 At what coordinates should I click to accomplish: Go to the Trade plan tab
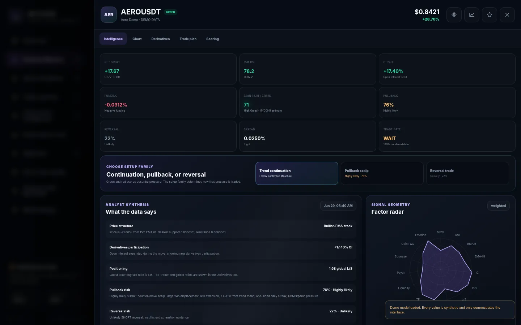point(188,39)
